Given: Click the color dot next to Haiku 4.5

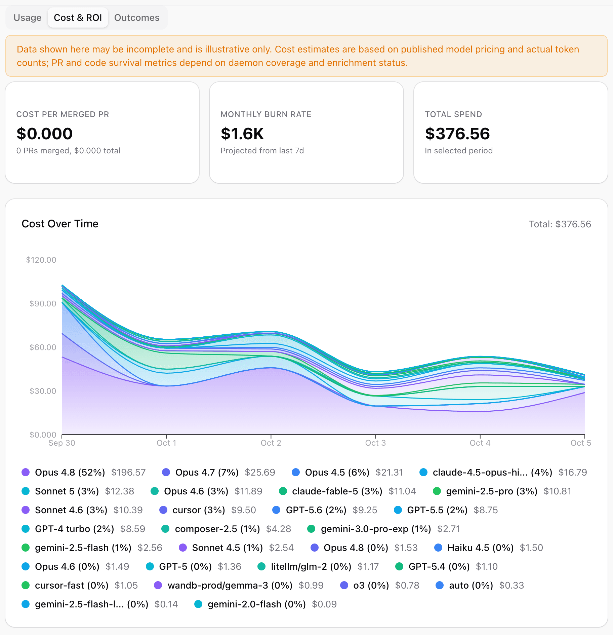Looking at the screenshot, I should pyautogui.click(x=438, y=548).
